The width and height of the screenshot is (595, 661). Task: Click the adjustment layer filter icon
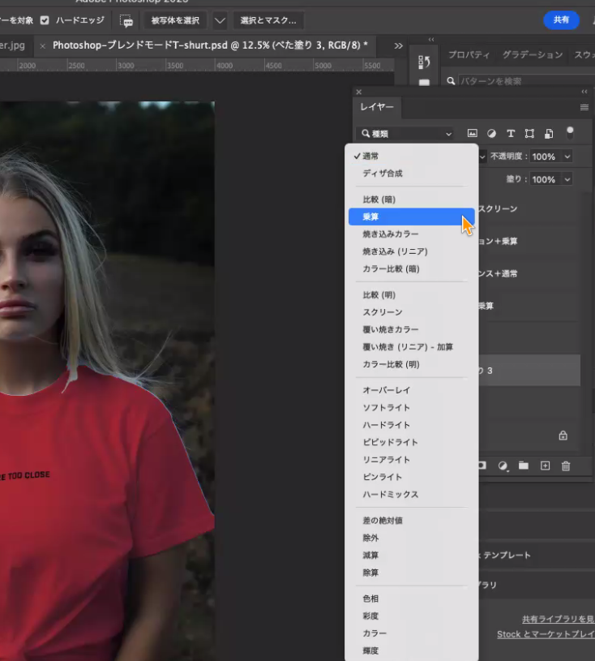491,133
